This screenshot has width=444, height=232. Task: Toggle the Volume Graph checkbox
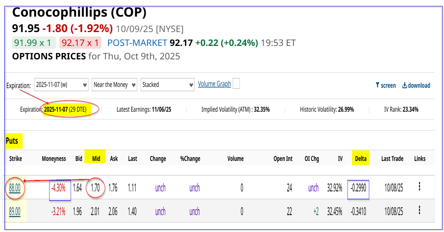coord(236,84)
